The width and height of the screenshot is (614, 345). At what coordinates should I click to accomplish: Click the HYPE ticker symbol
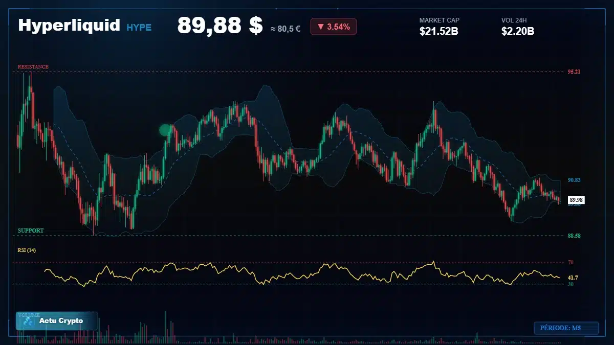click(x=139, y=28)
